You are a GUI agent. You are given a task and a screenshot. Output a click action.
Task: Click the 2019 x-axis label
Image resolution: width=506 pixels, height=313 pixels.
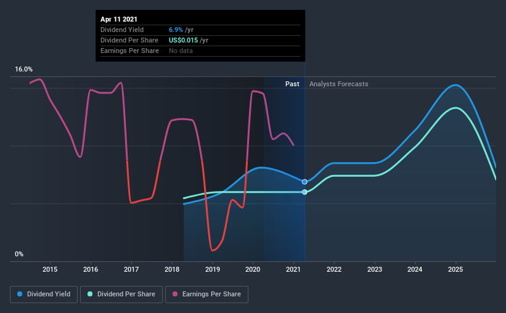[x=213, y=269]
